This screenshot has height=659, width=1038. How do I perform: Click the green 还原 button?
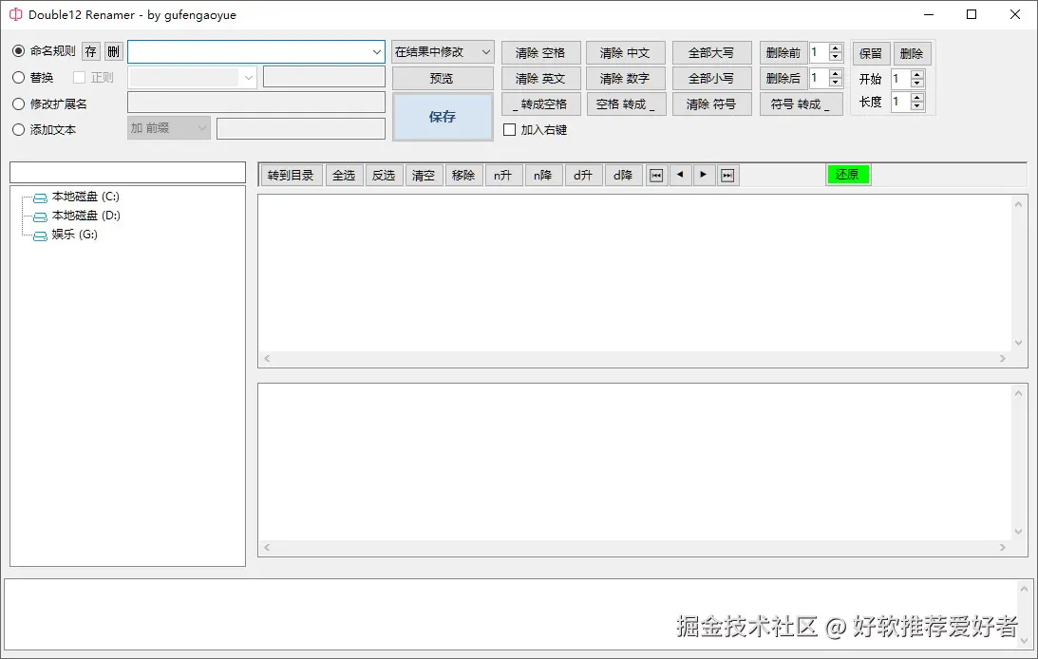848,175
